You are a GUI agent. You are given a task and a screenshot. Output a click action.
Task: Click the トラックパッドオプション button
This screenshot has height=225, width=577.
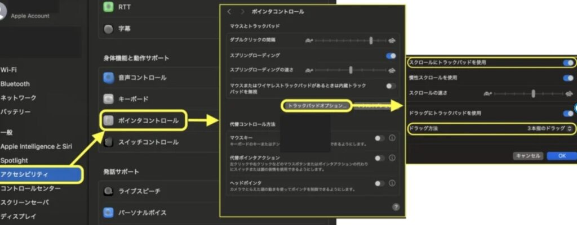point(316,106)
